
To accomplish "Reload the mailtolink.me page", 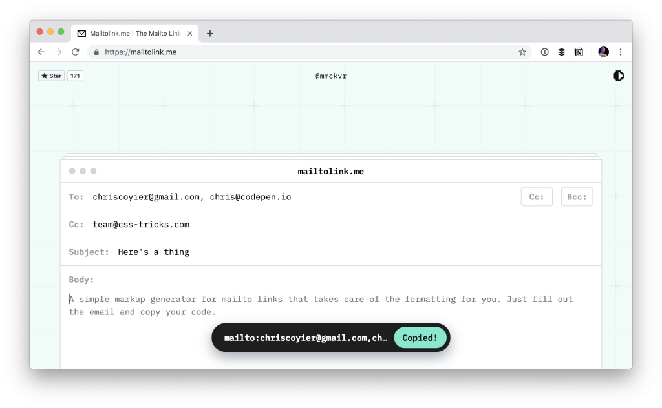I will (75, 52).
